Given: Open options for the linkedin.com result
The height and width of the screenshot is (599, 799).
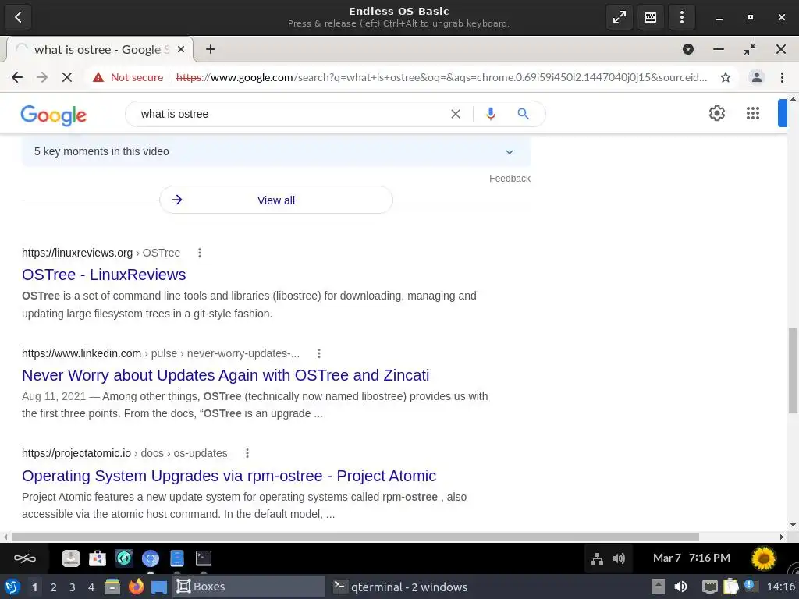Looking at the screenshot, I should click(x=319, y=353).
